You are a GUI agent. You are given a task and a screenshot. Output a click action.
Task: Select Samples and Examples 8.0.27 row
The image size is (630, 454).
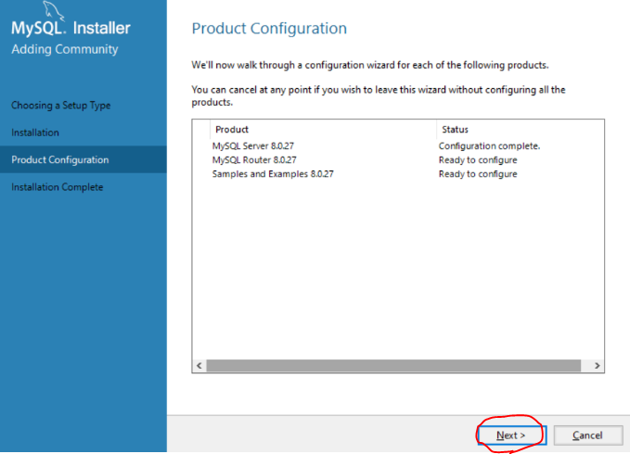[x=398, y=174]
